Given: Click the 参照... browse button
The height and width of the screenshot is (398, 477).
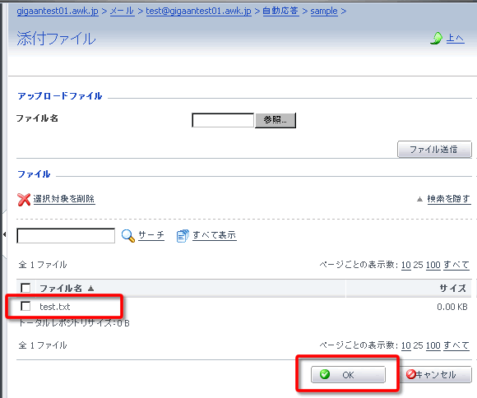Looking at the screenshot, I should click(276, 120).
